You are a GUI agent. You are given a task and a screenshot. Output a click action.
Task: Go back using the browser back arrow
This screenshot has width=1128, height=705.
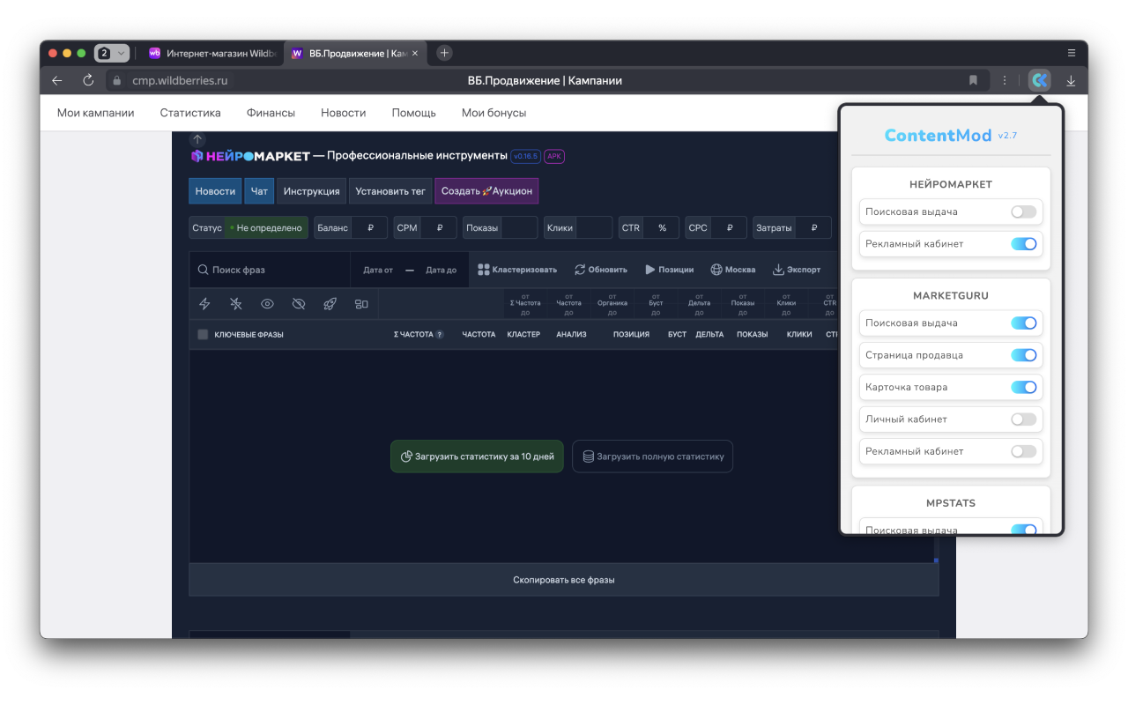coord(57,80)
